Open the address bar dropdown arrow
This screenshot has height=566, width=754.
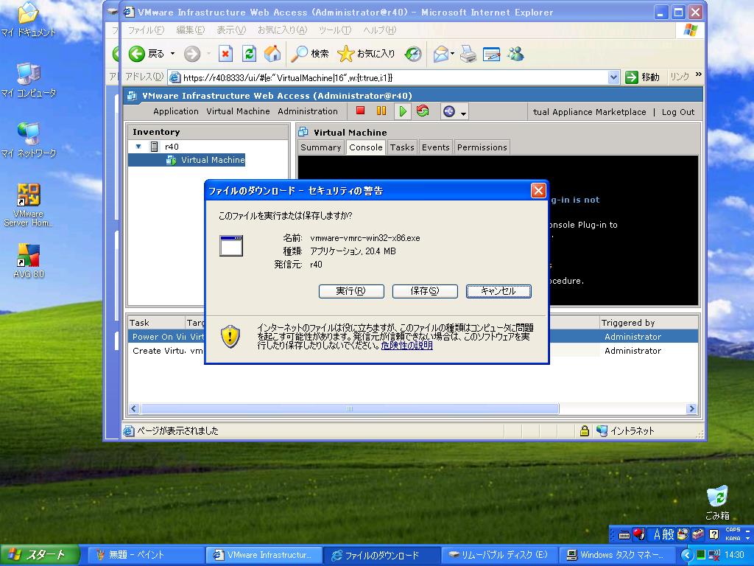coord(613,77)
